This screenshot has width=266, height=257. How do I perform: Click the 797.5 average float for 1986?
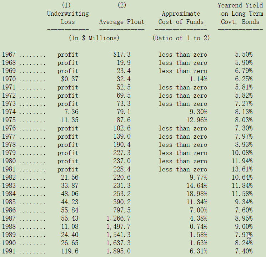tap(122, 210)
